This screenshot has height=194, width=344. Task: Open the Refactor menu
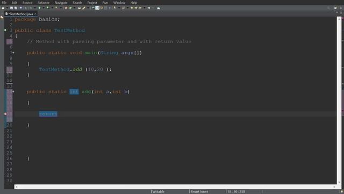(x=44, y=3)
